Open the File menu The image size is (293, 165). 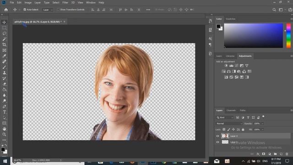(x=12, y=3)
